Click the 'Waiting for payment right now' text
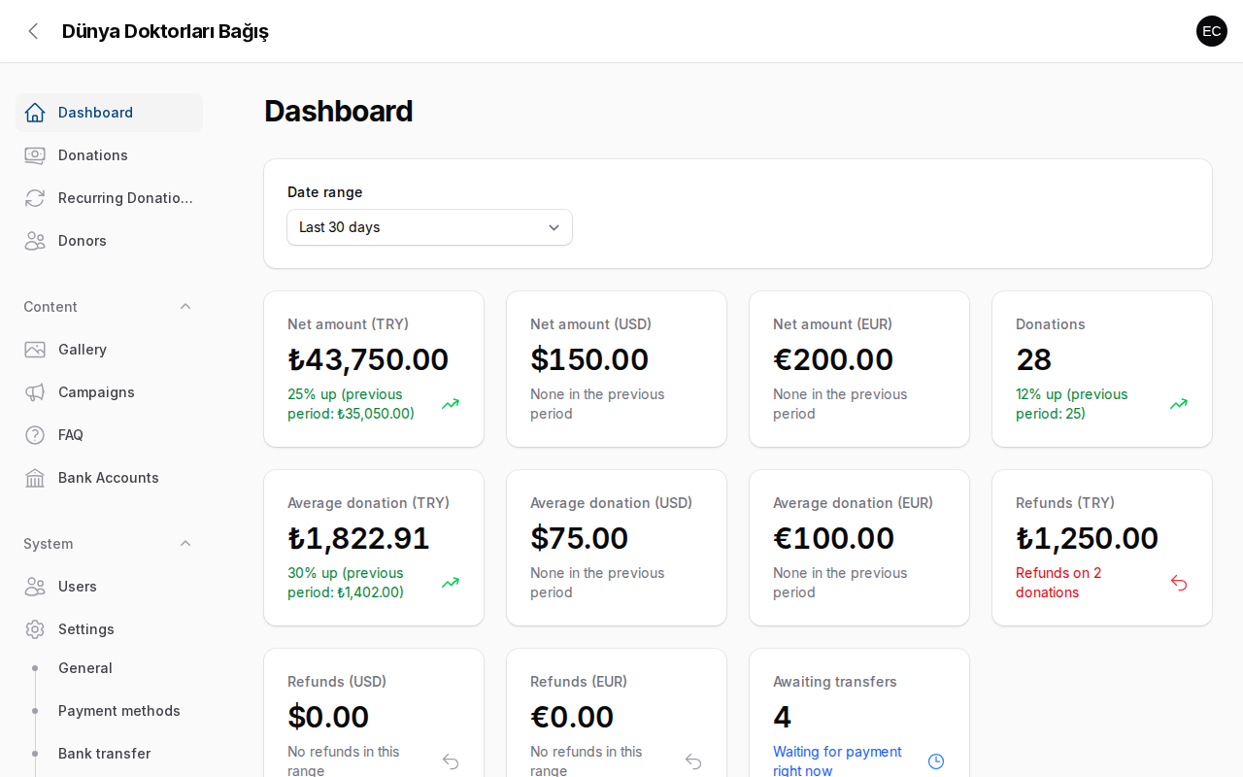The height and width of the screenshot is (777, 1243). point(837,761)
